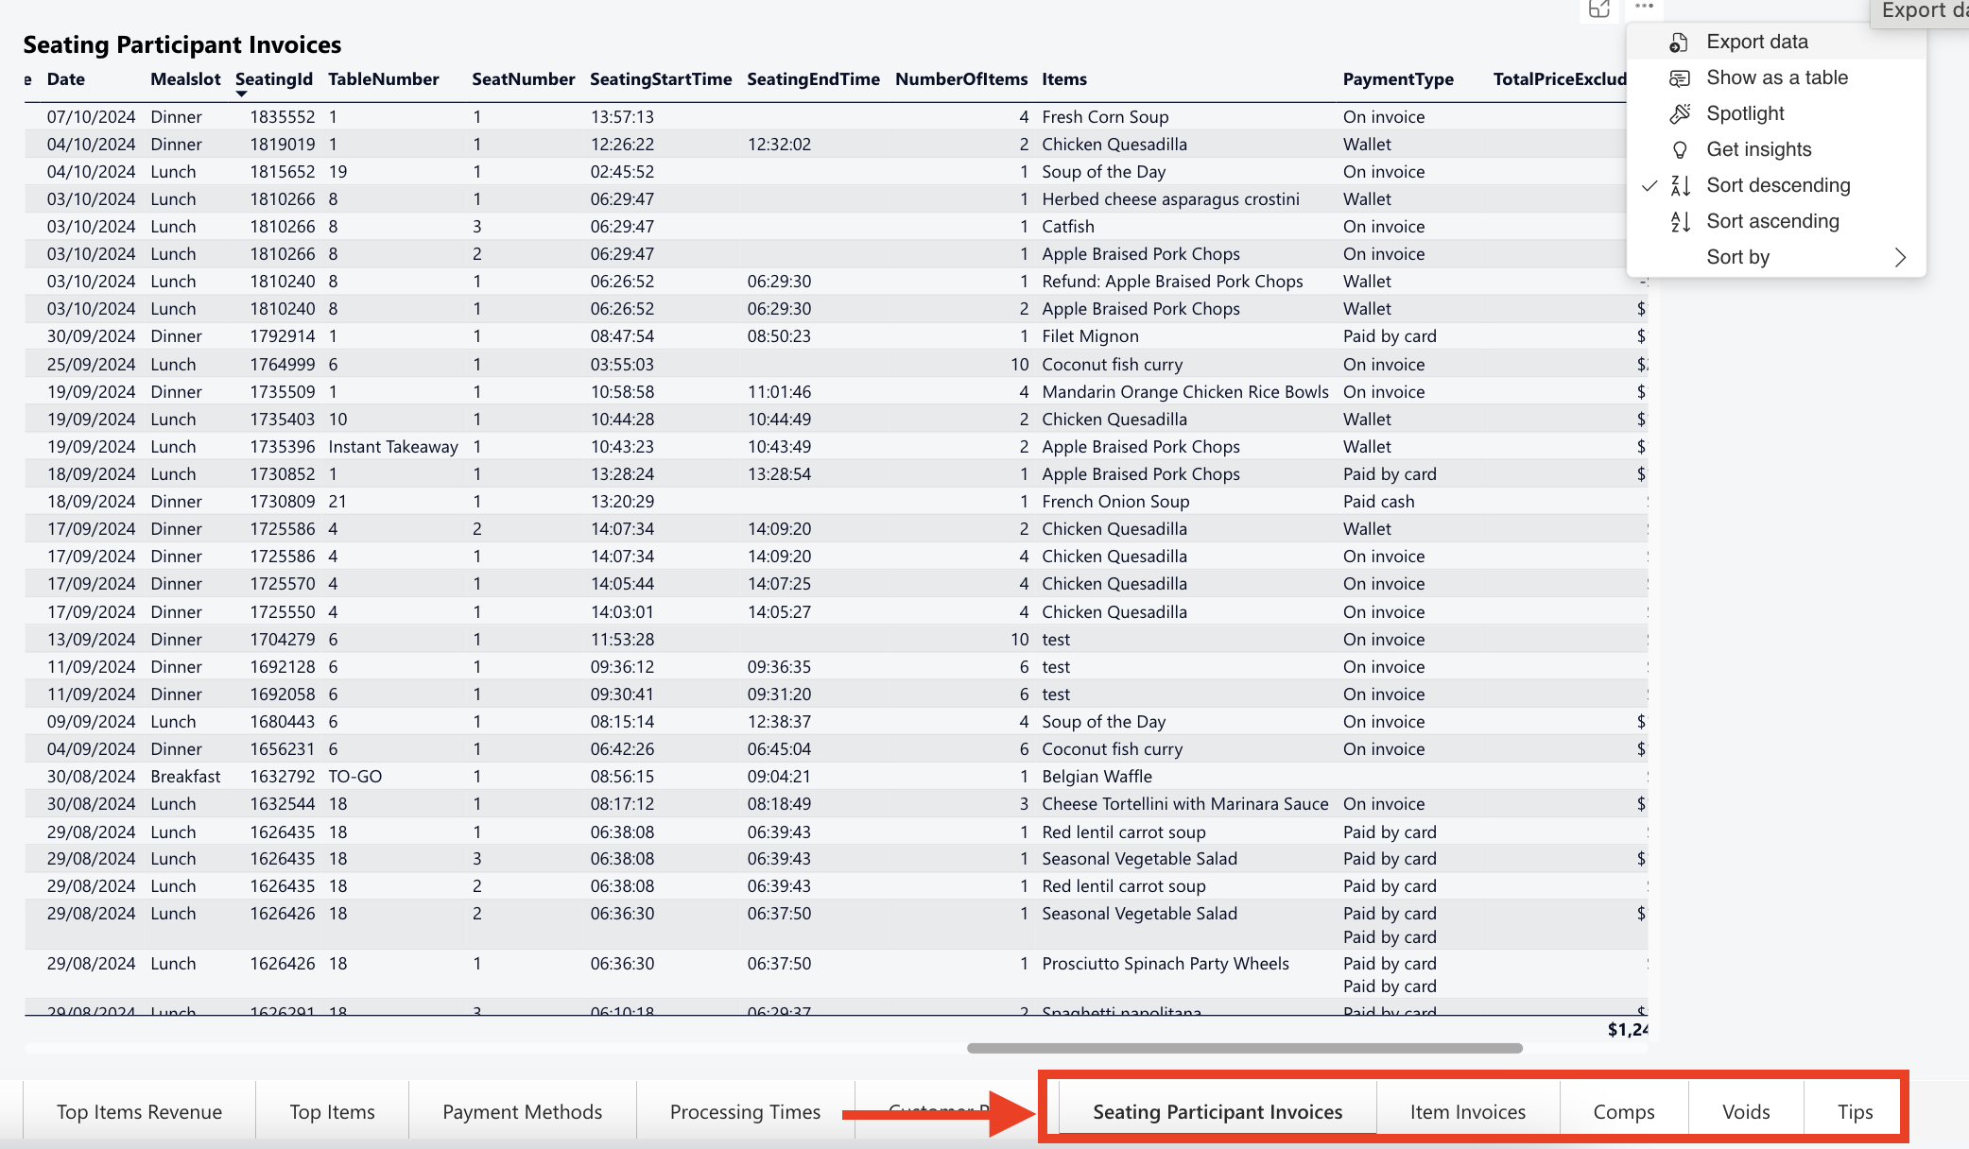Image resolution: width=1969 pixels, height=1149 pixels.
Task: Click start time 13:57:13 cell
Action: (622, 117)
